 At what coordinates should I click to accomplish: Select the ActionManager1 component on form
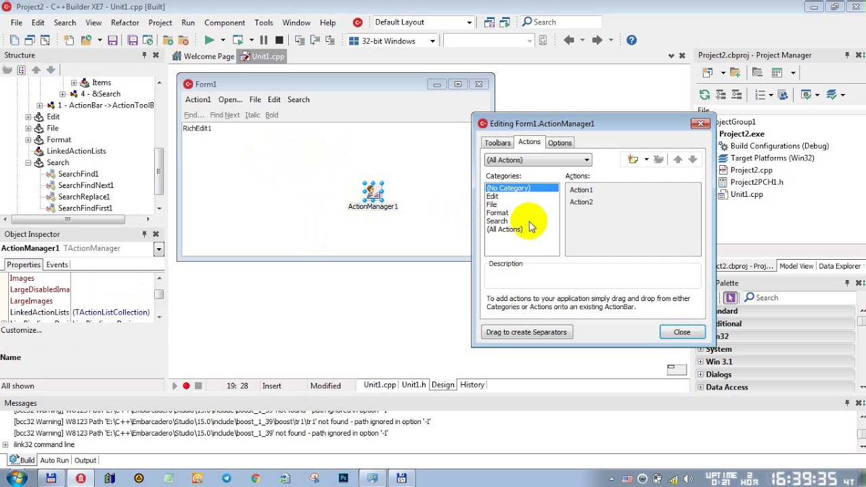click(x=373, y=191)
